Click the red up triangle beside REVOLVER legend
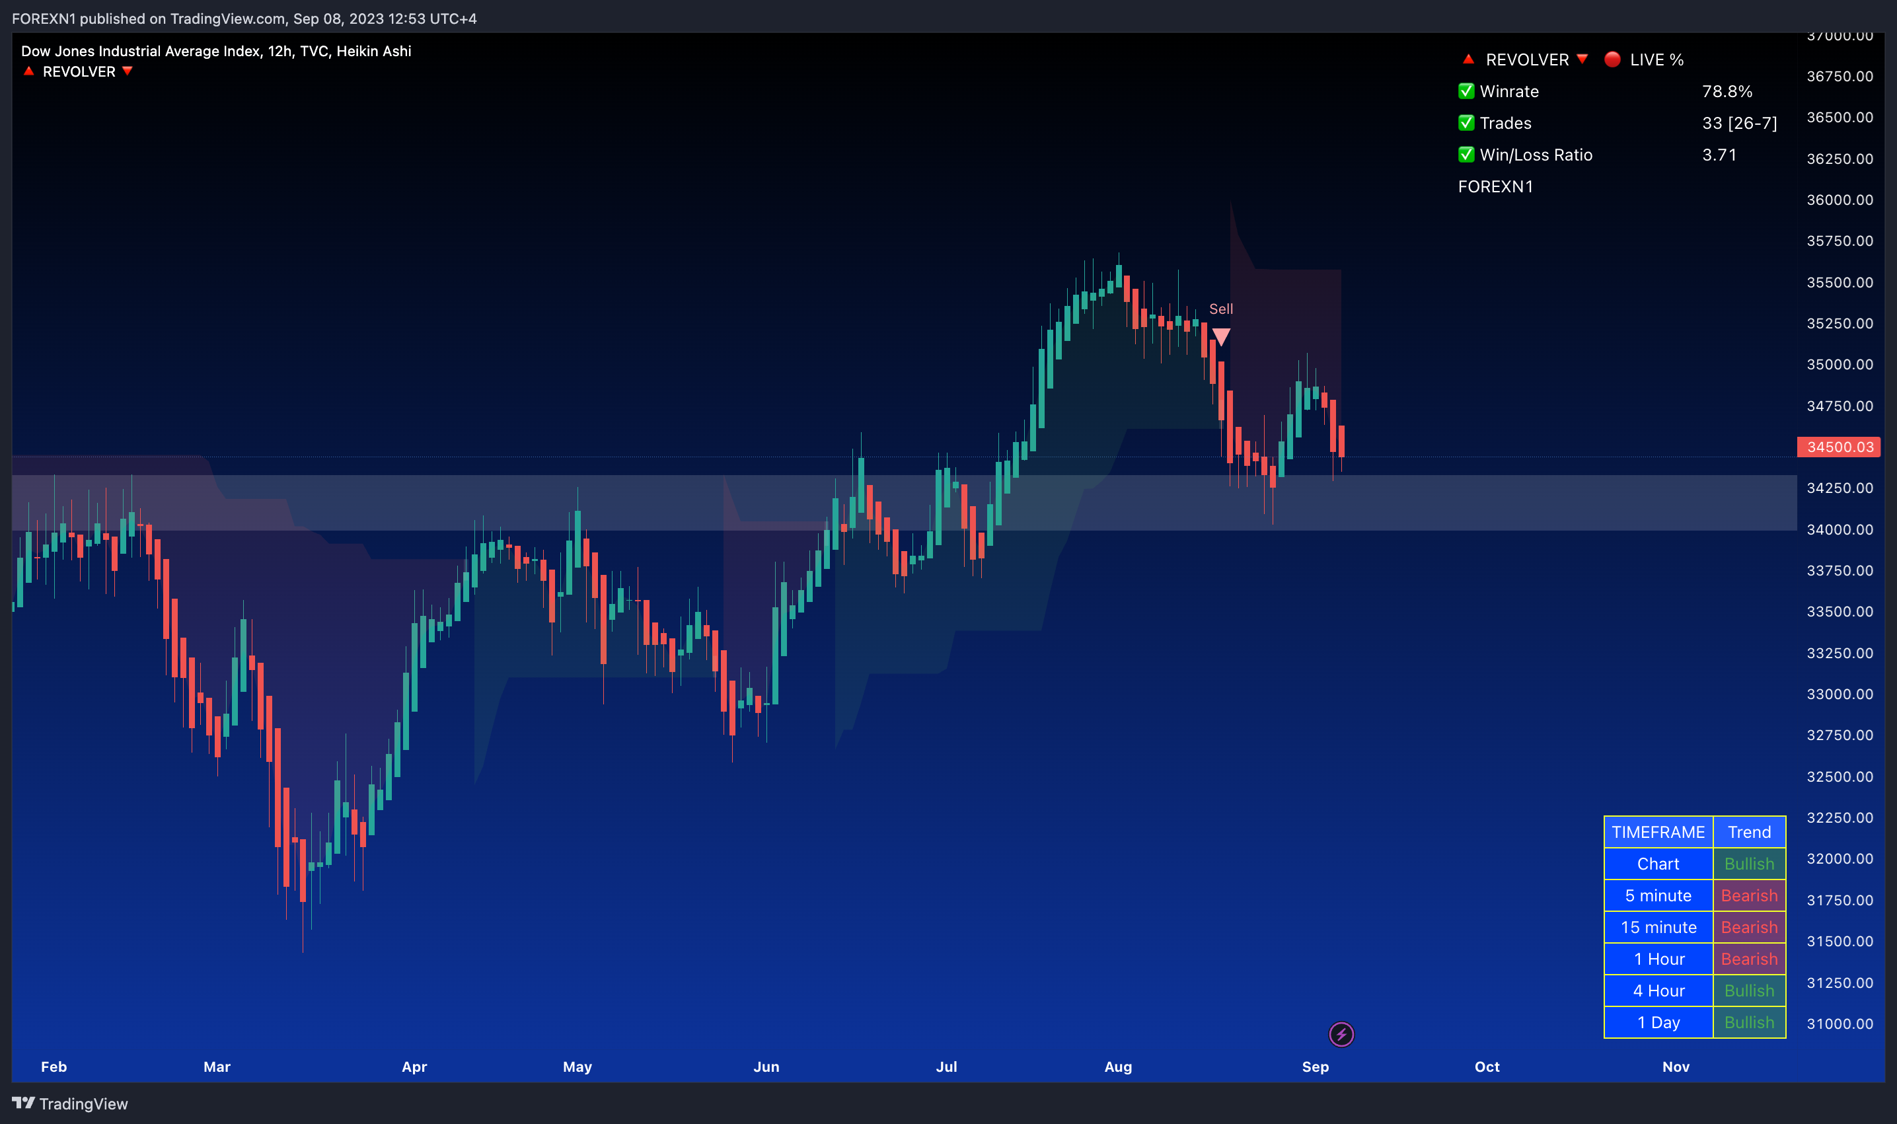Image resolution: width=1897 pixels, height=1124 pixels. 29,71
